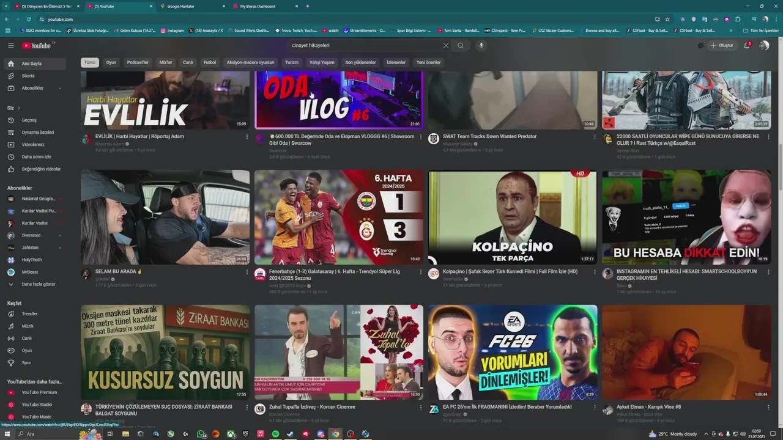
Task: Open the YouTube hamburger guide menu
Action: (x=11, y=45)
